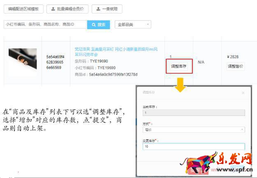
Task: Click the price ¥ 2828
Action: point(233,57)
